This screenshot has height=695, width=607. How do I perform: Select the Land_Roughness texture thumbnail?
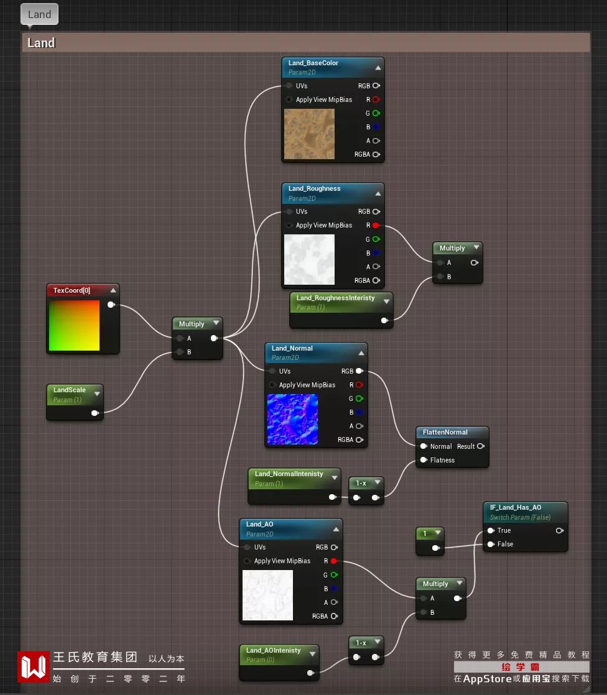pos(309,260)
